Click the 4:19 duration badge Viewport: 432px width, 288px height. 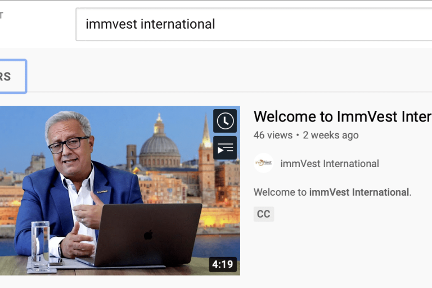click(x=223, y=264)
